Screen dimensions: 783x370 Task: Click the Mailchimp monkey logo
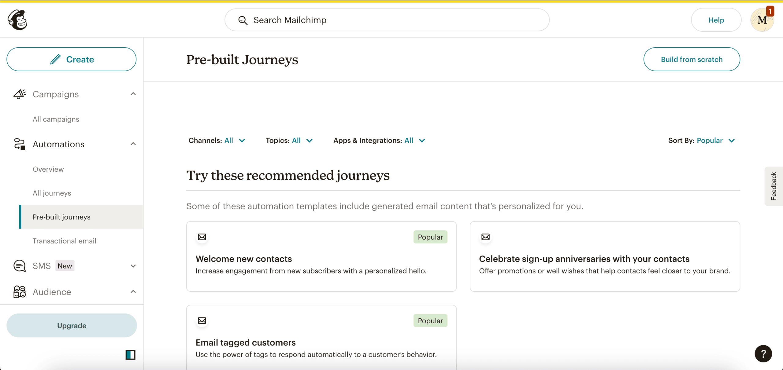[17, 20]
